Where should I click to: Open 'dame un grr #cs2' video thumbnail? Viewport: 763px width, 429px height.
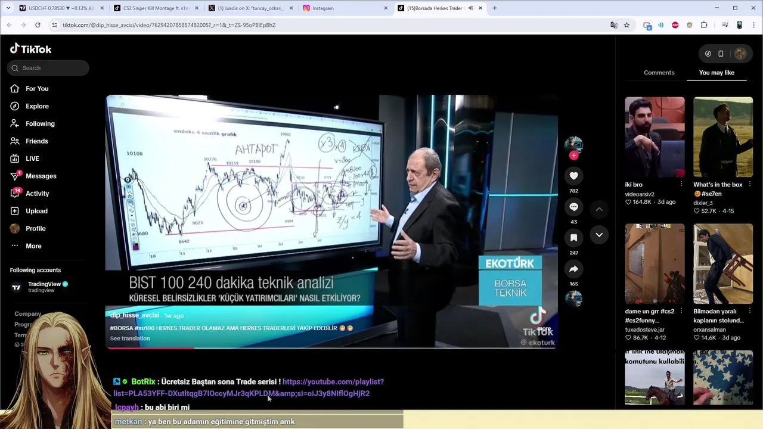[655, 264]
